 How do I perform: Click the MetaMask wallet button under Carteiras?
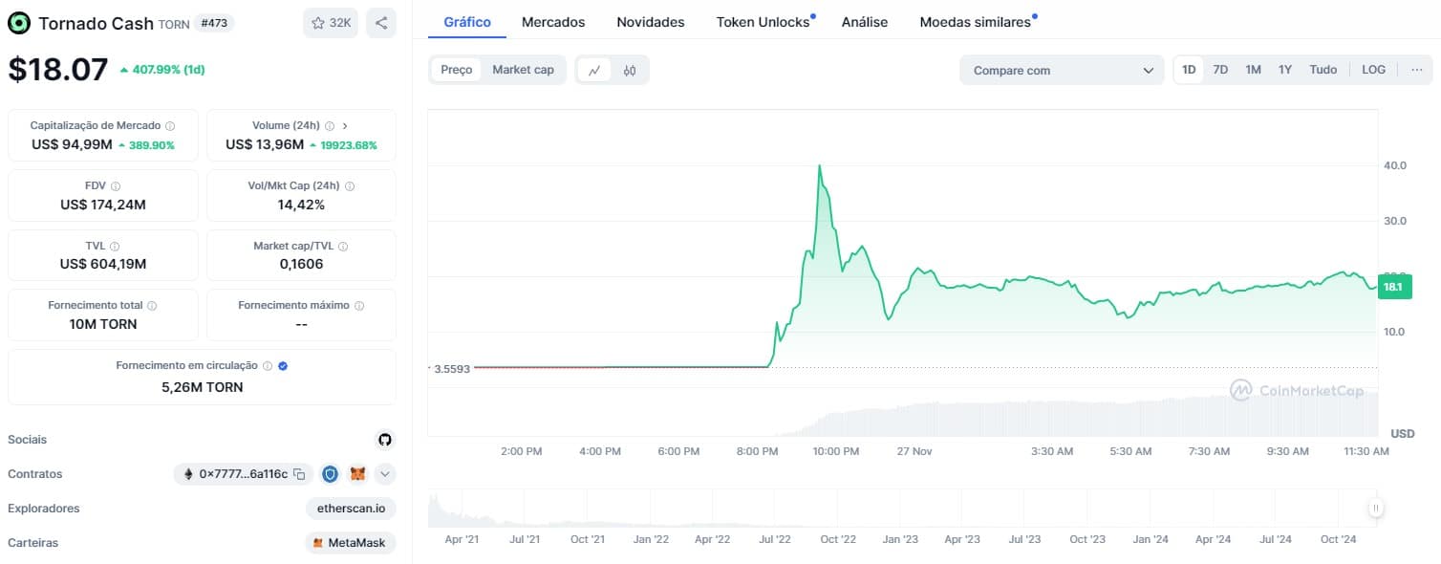coord(351,543)
